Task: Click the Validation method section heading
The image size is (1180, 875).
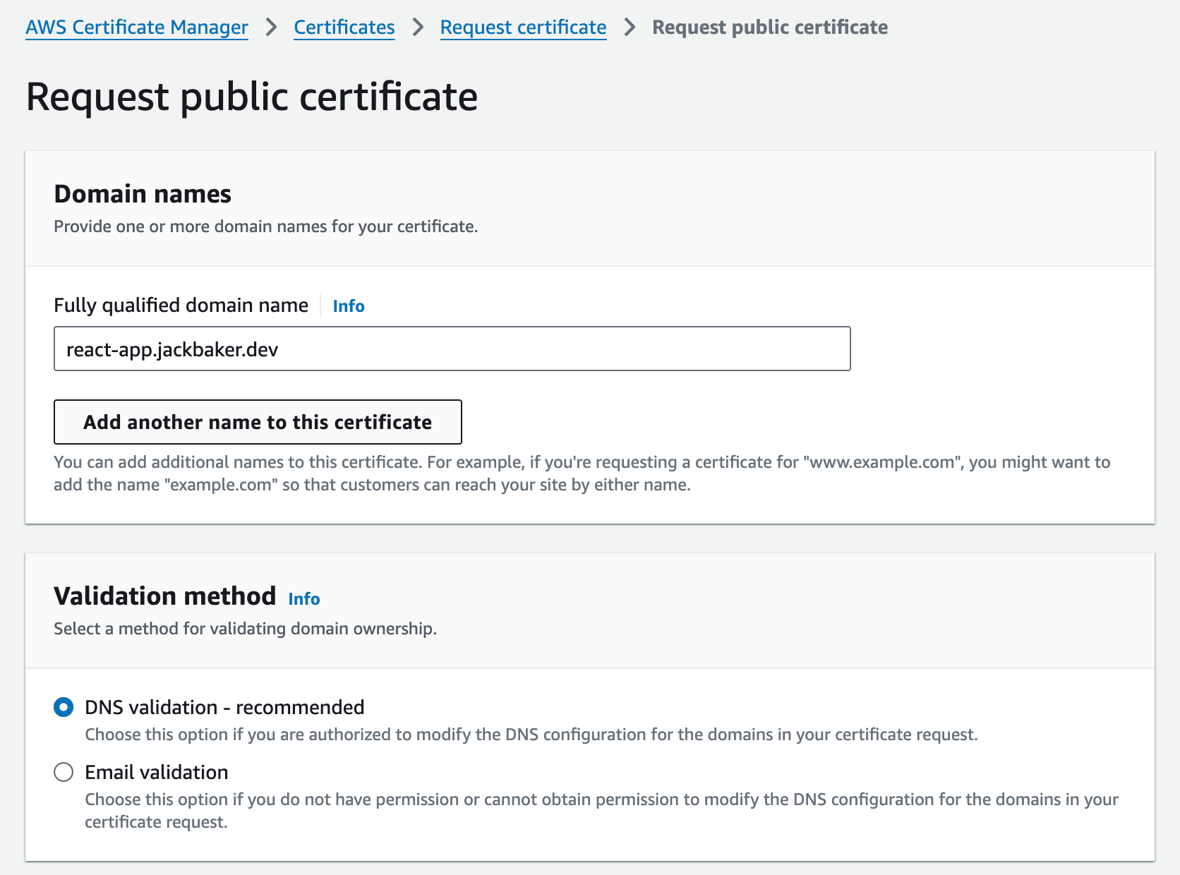Action: click(x=164, y=596)
